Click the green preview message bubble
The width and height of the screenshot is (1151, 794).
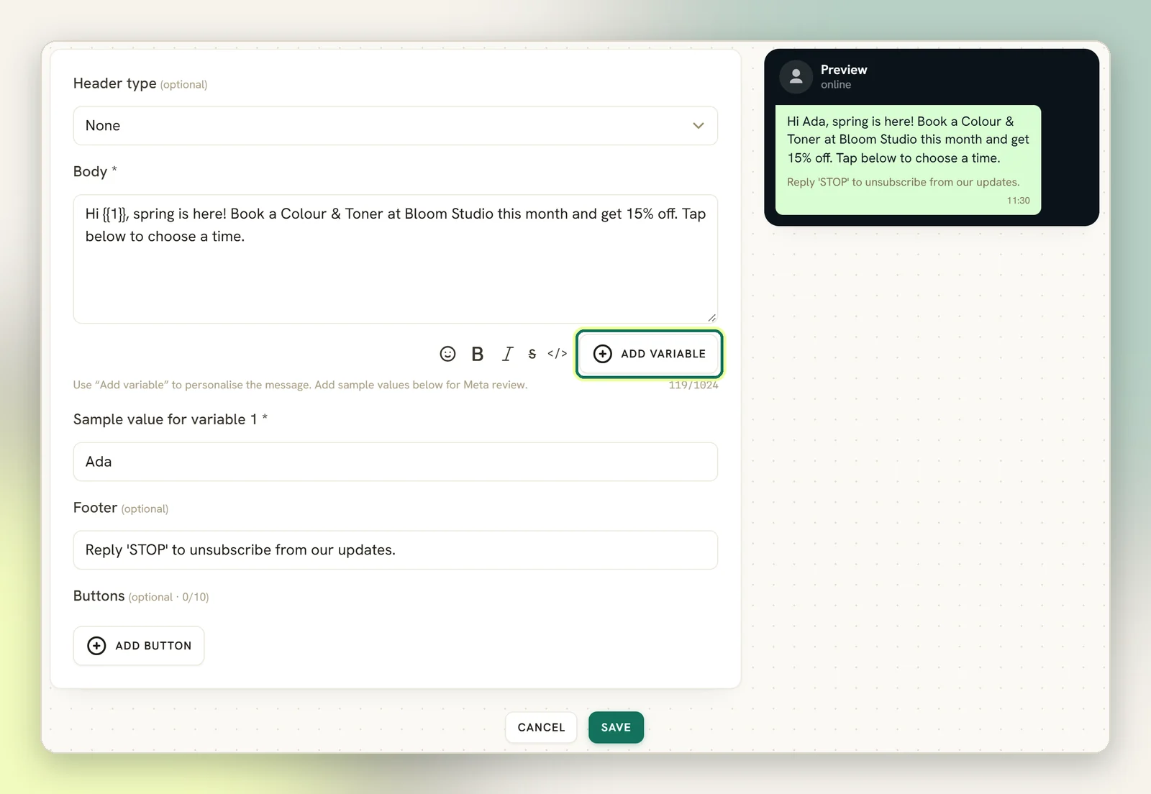[x=908, y=160]
